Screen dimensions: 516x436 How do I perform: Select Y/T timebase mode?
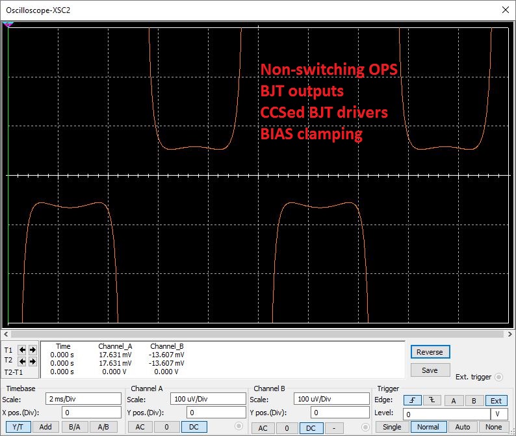(18, 427)
